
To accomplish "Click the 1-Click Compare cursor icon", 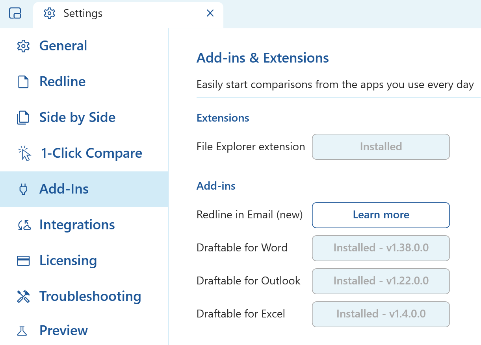I will pos(23,153).
